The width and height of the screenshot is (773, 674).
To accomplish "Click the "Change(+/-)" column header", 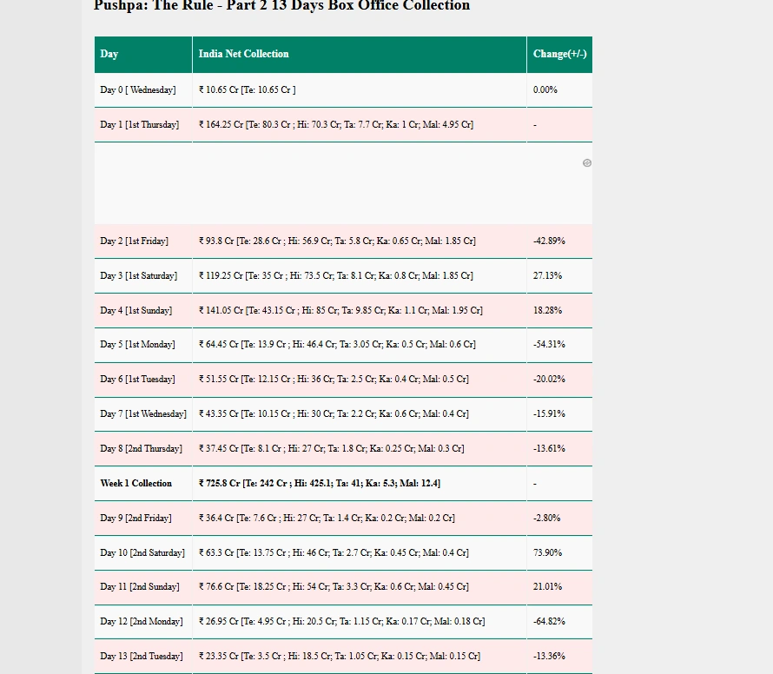I will click(x=559, y=54).
